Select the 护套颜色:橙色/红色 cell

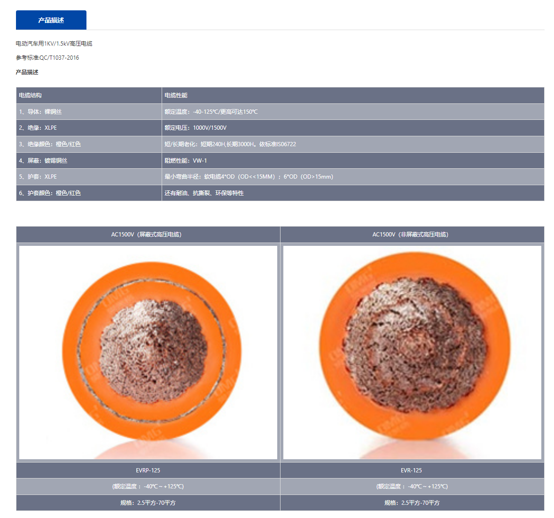point(50,193)
